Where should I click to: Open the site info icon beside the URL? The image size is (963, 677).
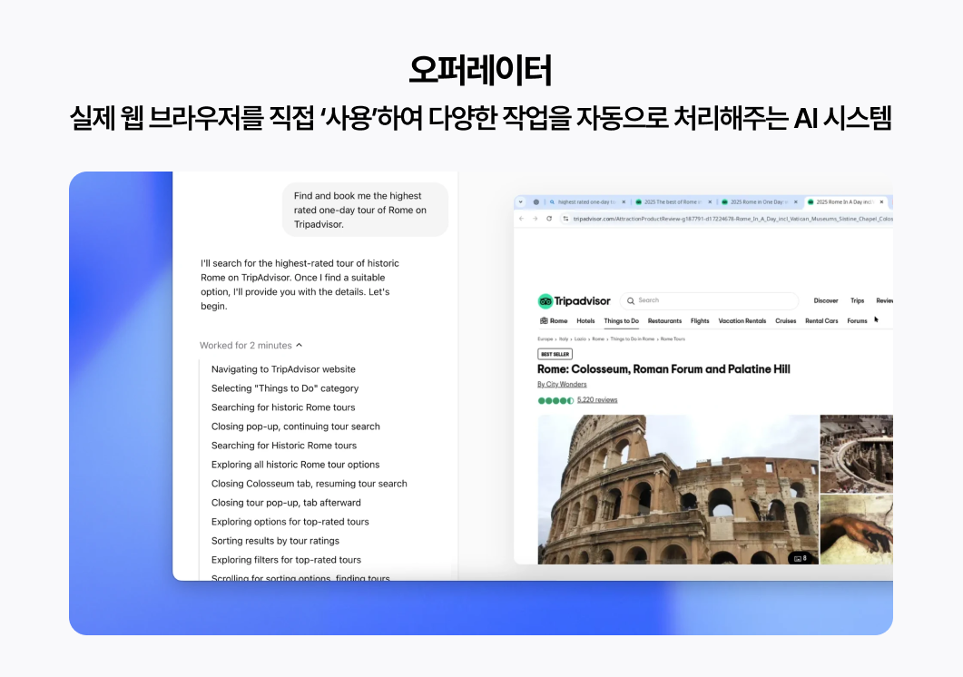(x=565, y=219)
